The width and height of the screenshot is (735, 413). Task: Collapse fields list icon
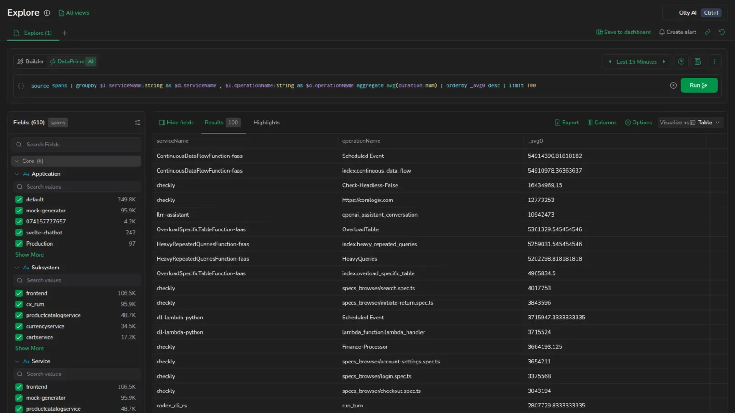point(137,123)
